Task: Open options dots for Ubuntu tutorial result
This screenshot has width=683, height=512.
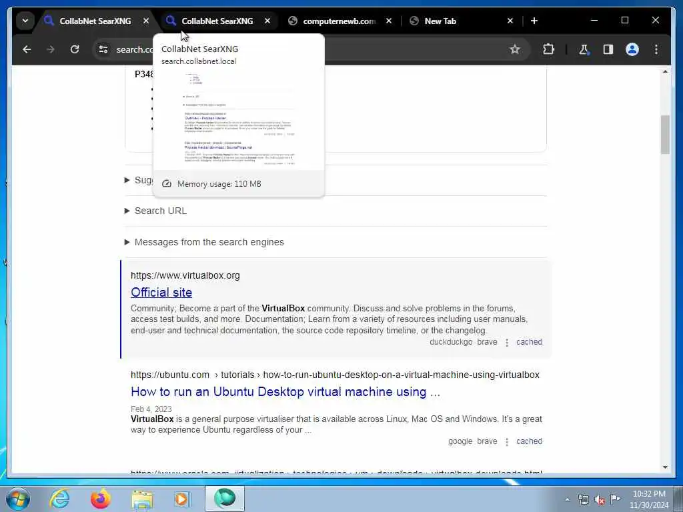Action: 507,442
